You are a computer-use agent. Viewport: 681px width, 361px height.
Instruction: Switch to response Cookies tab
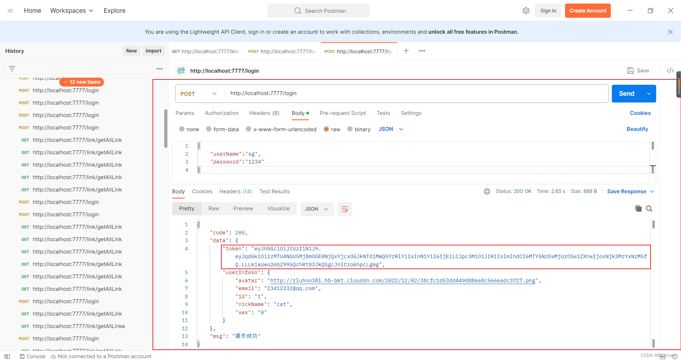202,191
